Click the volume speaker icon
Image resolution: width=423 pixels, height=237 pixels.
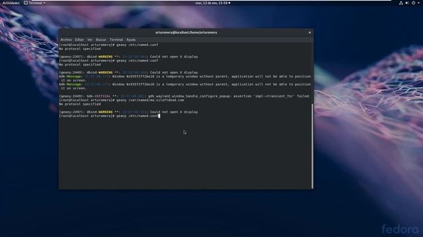pyautogui.click(x=407, y=3)
